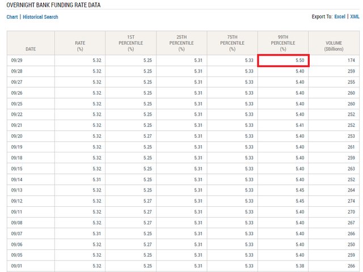Click the 25TH PERCENTILE column header
Screen dimensions: 363x272
click(x=181, y=43)
